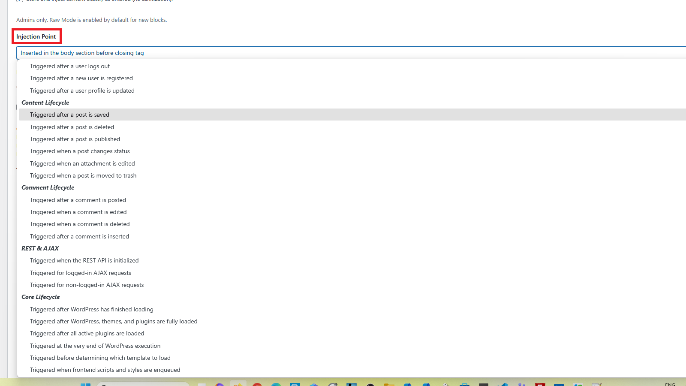Choose "Triggered after a new user is registered"
This screenshot has height=386, width=686.
pyautogui.click(x=352, y=78)
